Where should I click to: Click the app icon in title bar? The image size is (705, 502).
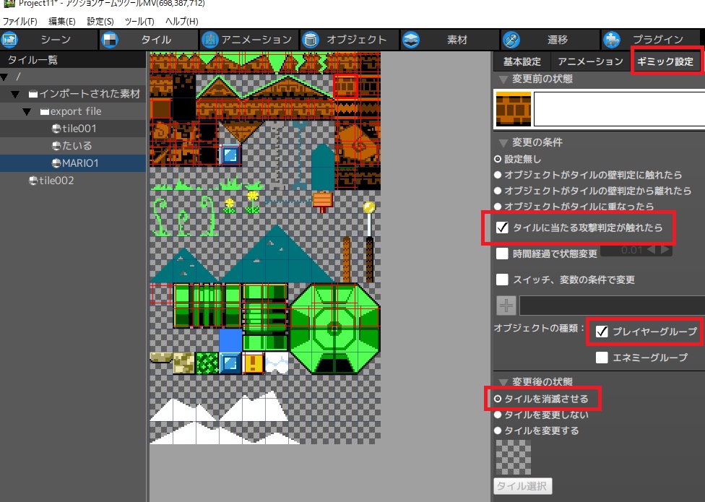coord(9,3)
